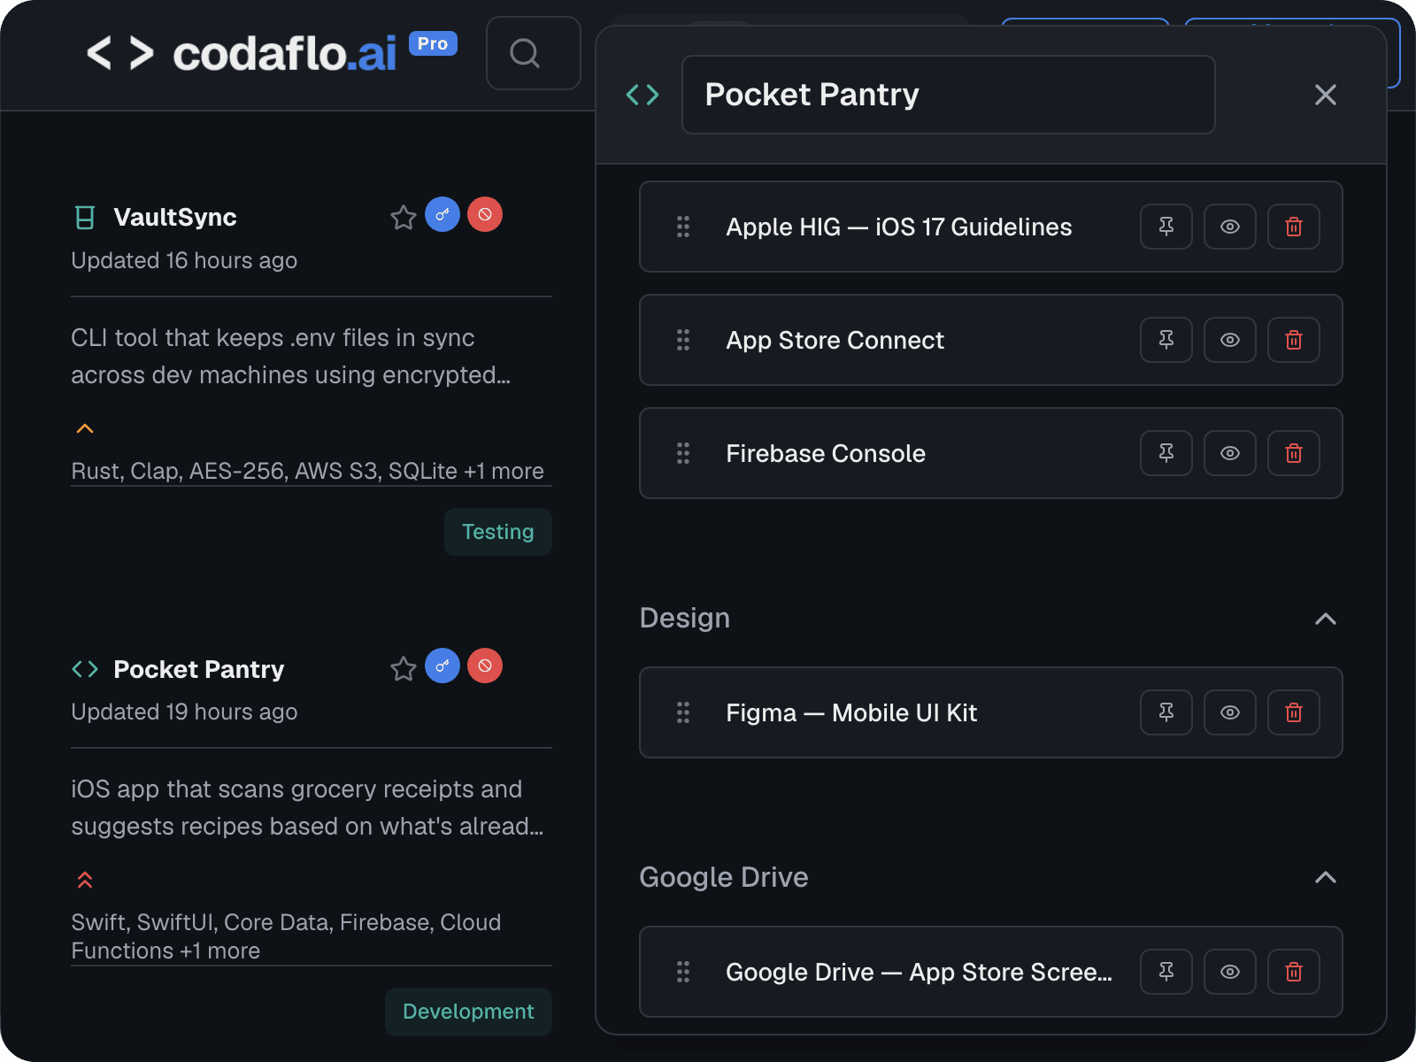Click the Testing status badge
This screenshot has height=1062, width=1416.
[497, 532]
